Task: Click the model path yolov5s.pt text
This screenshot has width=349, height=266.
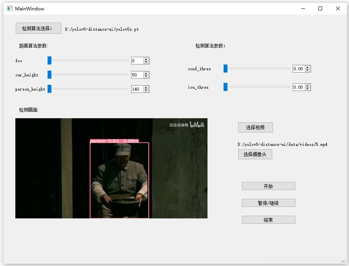Action: coord(102,29)
